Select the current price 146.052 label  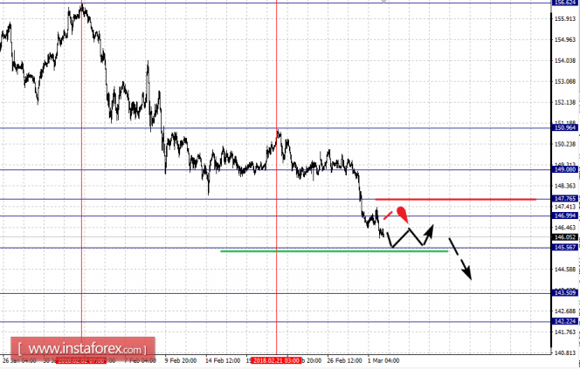click(565, 237)
